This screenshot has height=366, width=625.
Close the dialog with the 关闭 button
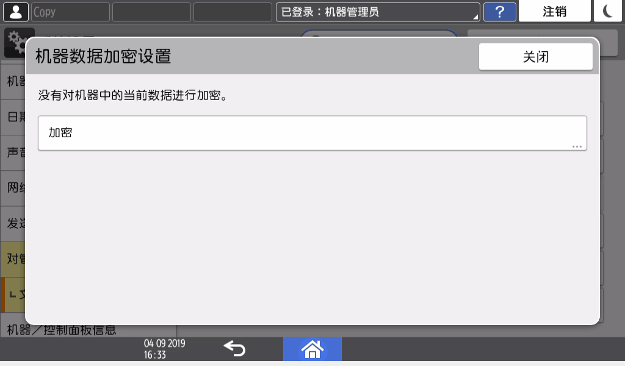(535, 56)
